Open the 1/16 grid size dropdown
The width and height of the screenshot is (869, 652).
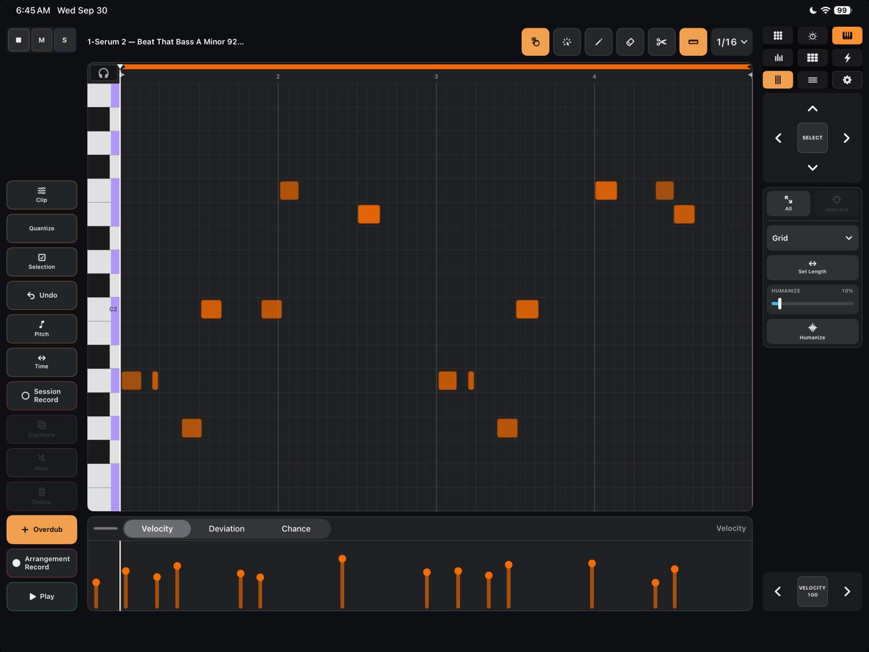click(x=732, y=42)
